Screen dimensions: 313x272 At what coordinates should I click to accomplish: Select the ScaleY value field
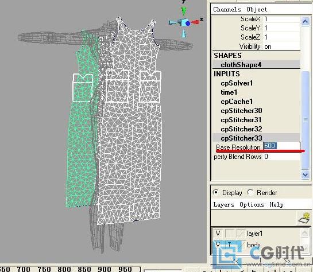pos(281,28)
